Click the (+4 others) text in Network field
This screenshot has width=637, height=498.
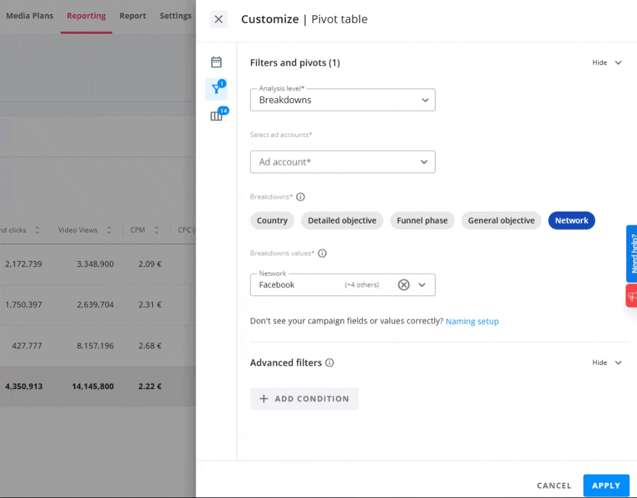pos(362,285)
